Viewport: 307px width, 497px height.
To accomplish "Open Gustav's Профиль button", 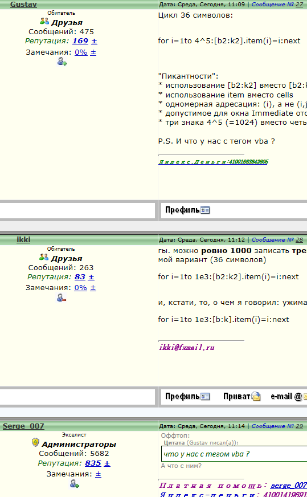I will (x=187, y=210).
